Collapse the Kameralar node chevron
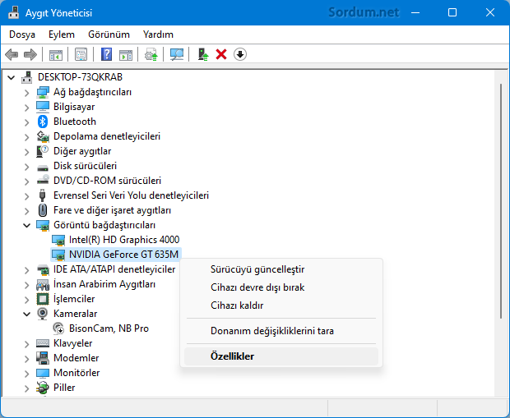 coord(26,314)
